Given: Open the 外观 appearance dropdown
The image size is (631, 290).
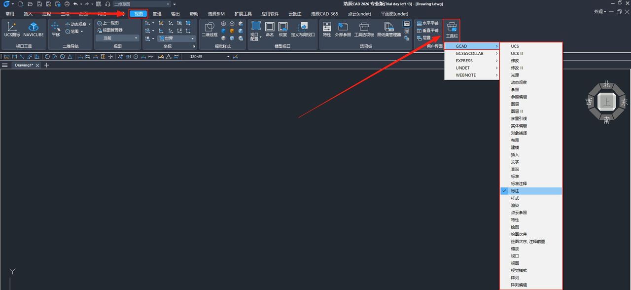Looking at the screenshot, I should 600,11.
